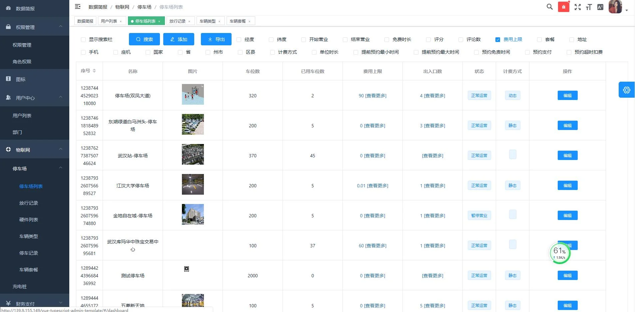Viewport: 635px width, 312px height.
Task: Enable the 显示搜索栏 checkbox
Action: 83,39
